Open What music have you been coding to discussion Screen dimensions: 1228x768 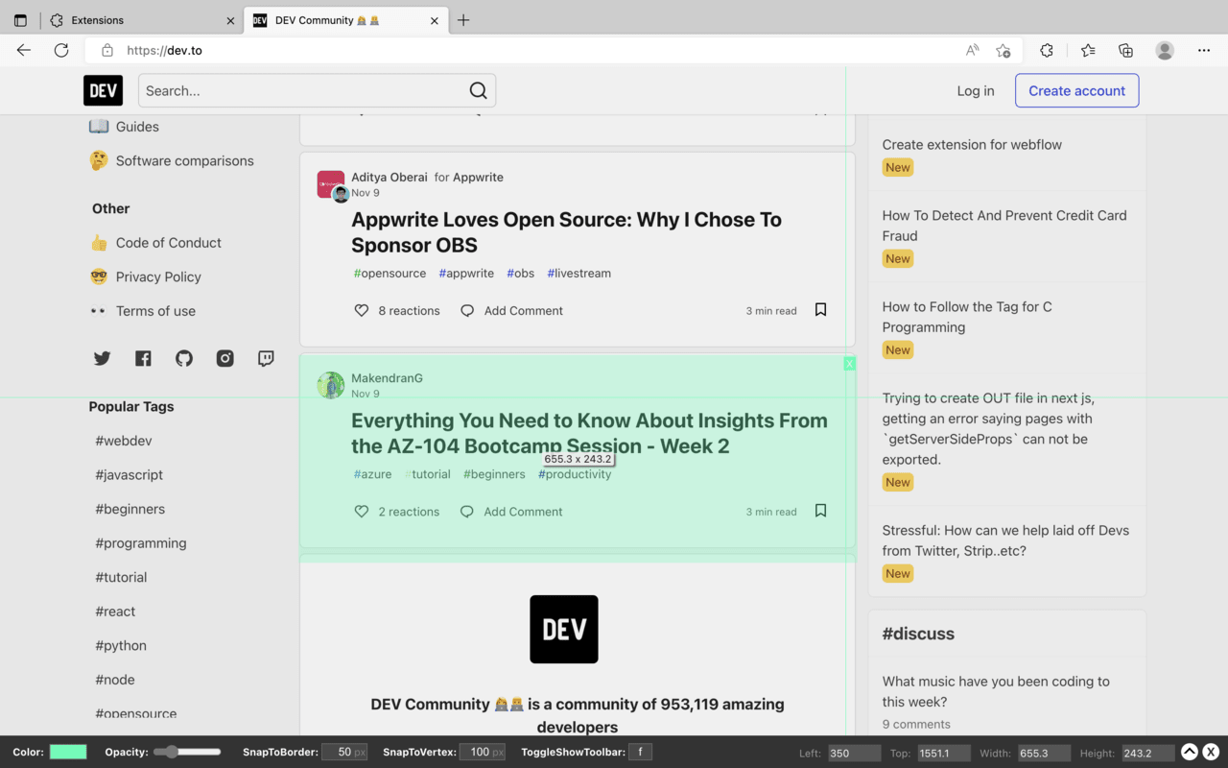tap(996, 691)
